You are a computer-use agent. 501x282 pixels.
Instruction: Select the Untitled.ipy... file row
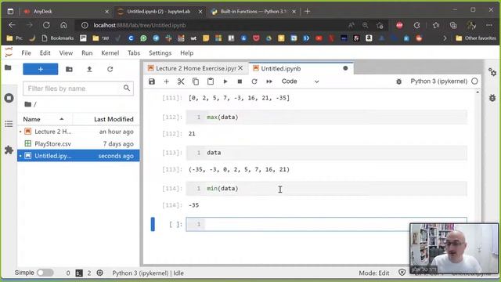[78, 156]
